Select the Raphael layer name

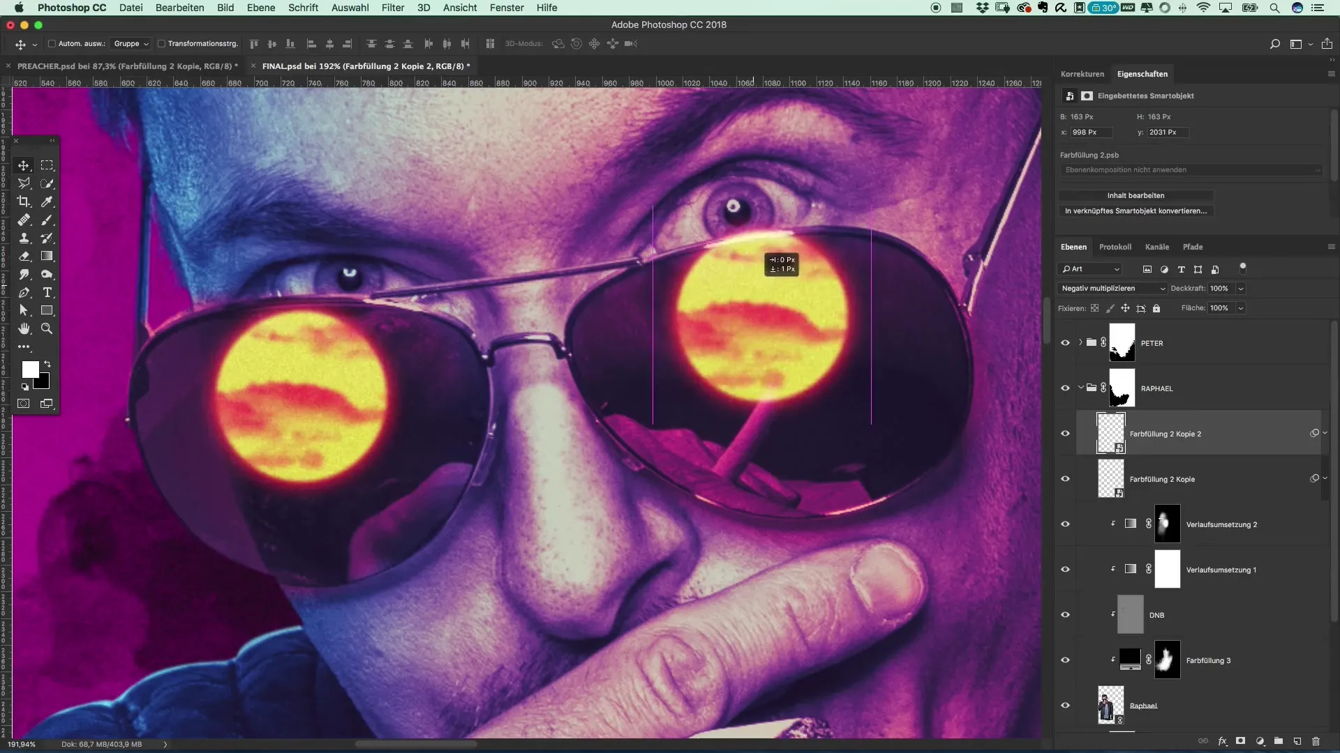pos(1143,706)
